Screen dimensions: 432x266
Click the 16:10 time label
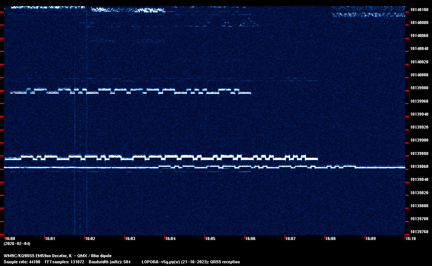[x=411, y=239]
